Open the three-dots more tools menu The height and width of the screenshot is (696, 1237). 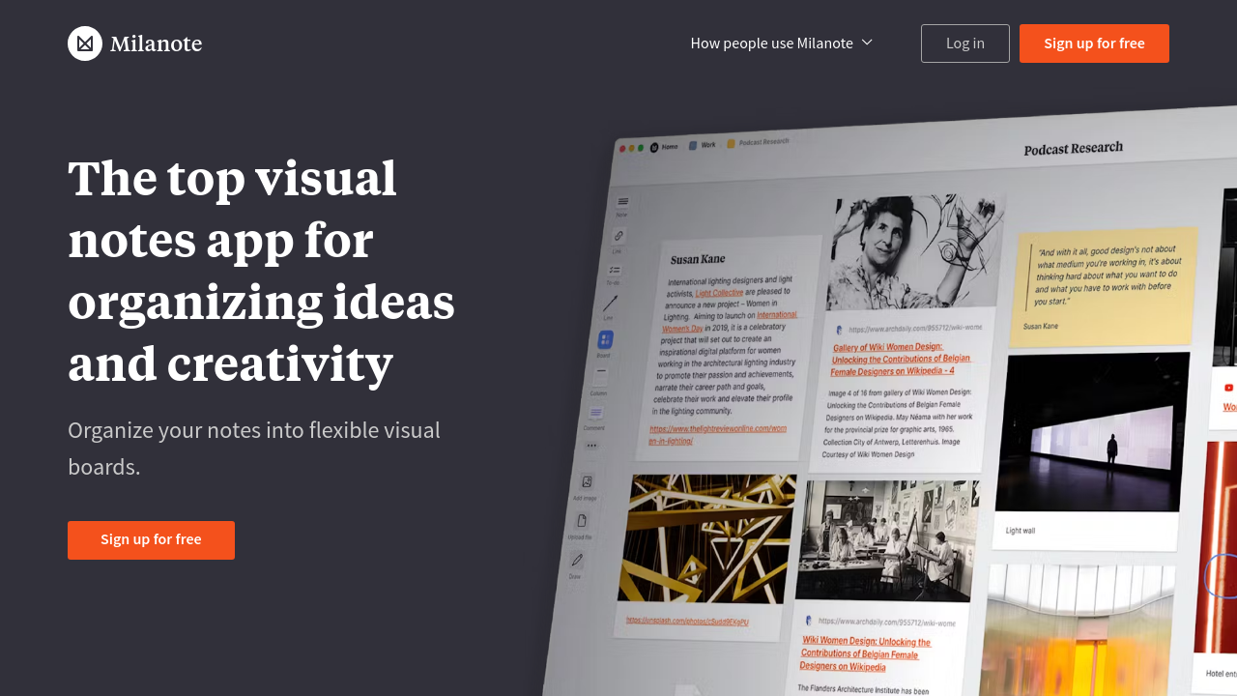591,446
